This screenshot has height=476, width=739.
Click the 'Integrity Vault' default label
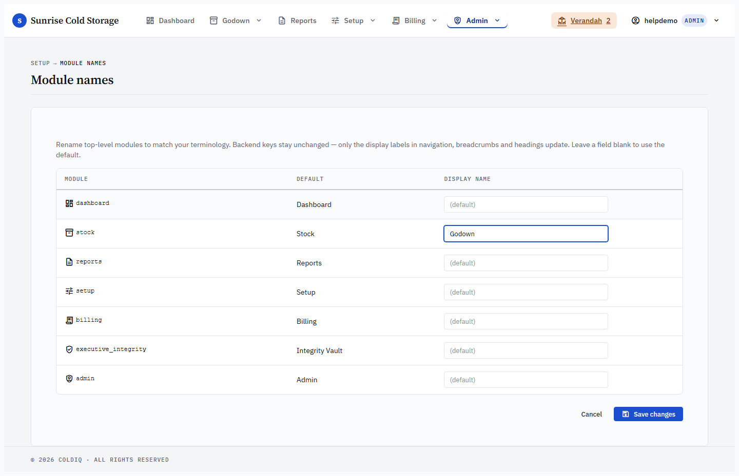click(319, 350)
